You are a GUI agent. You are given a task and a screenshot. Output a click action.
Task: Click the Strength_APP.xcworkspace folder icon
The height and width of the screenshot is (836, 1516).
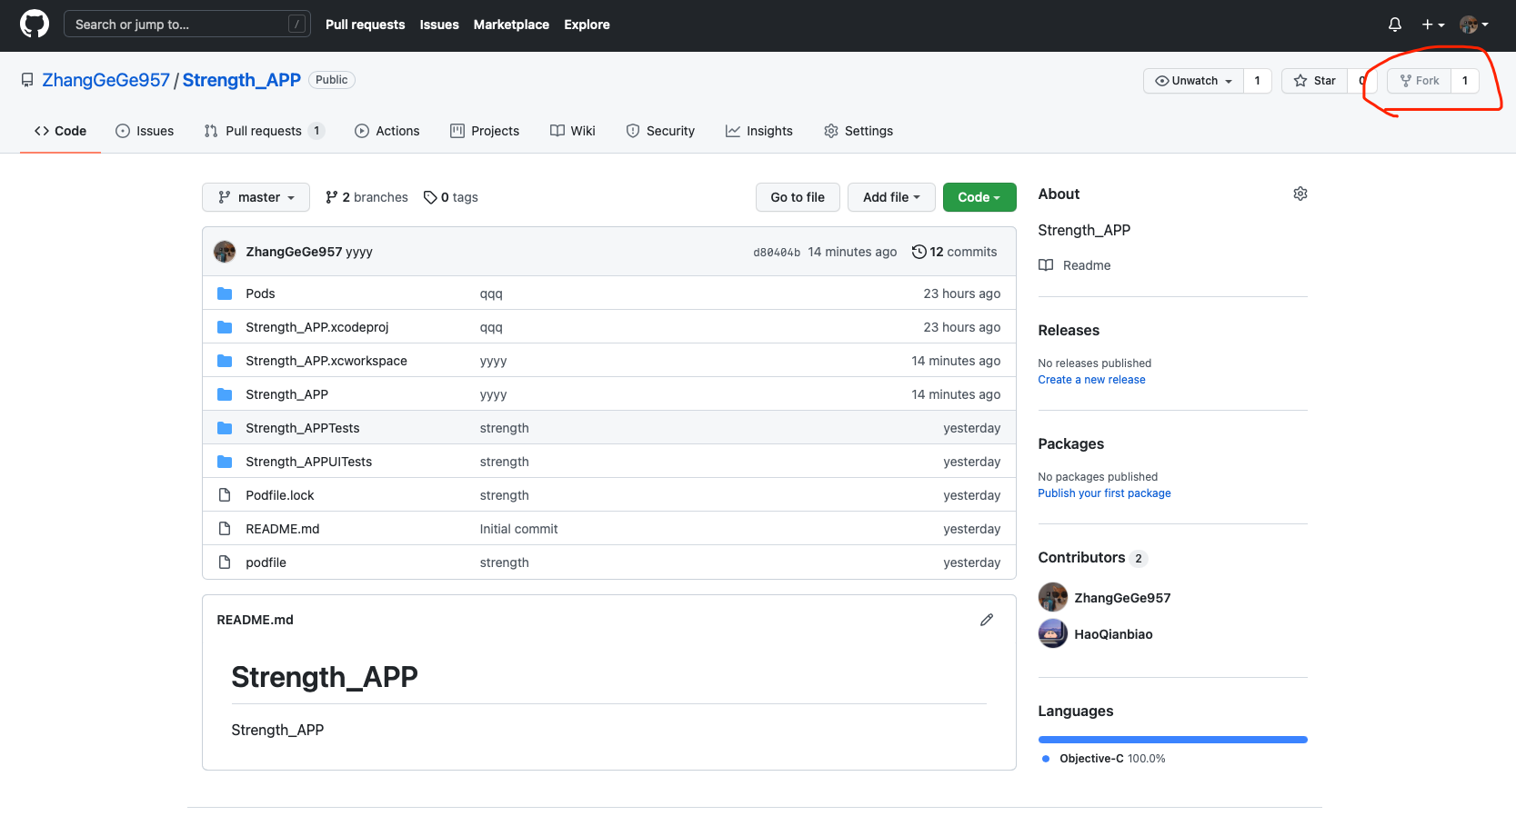pos(225,361)
